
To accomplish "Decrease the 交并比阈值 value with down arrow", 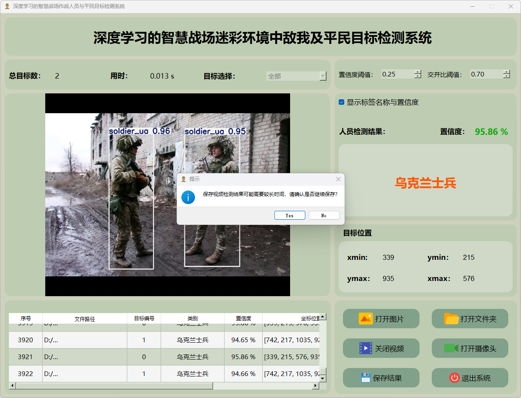I will (x=506, y=76).
